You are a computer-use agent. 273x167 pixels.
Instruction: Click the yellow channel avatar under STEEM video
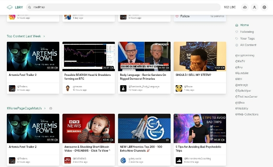[179, 88]
